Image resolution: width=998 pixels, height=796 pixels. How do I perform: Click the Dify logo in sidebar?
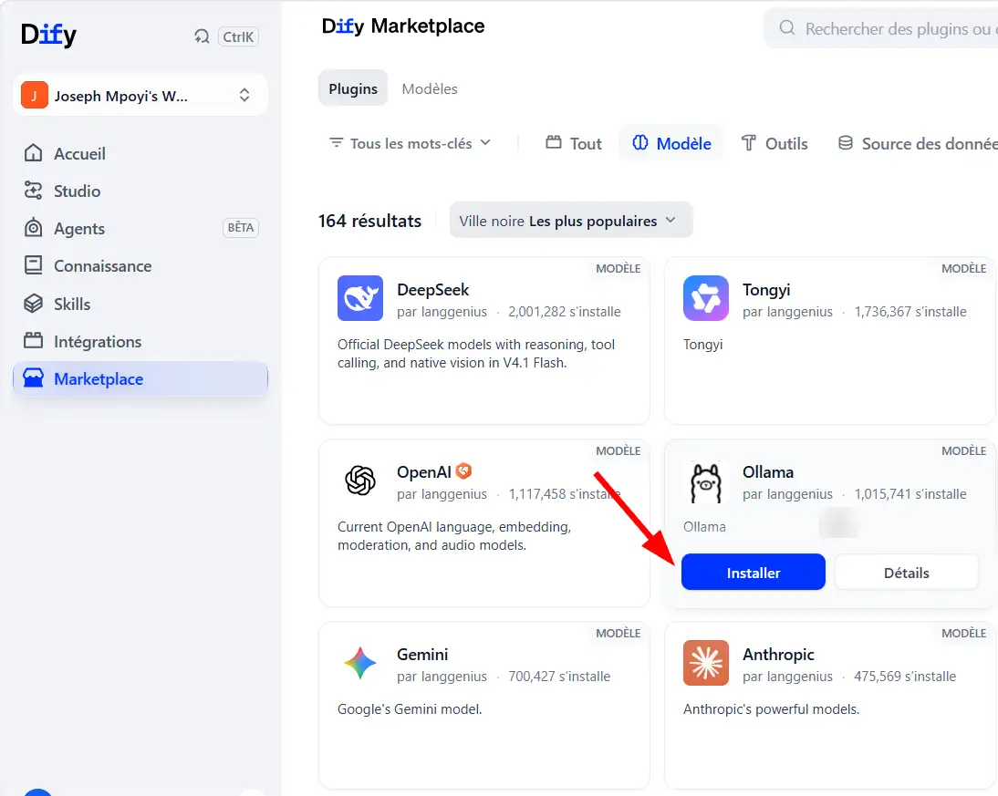pos(48,35)
